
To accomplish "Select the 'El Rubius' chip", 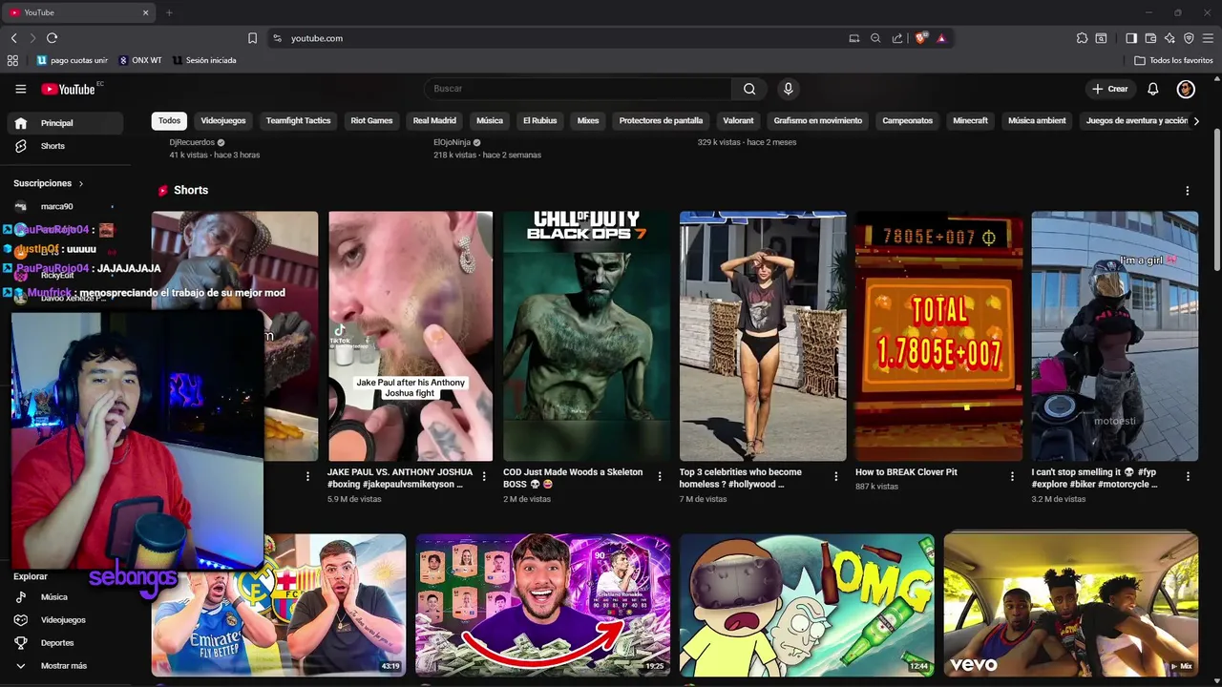I will [539, 121].
